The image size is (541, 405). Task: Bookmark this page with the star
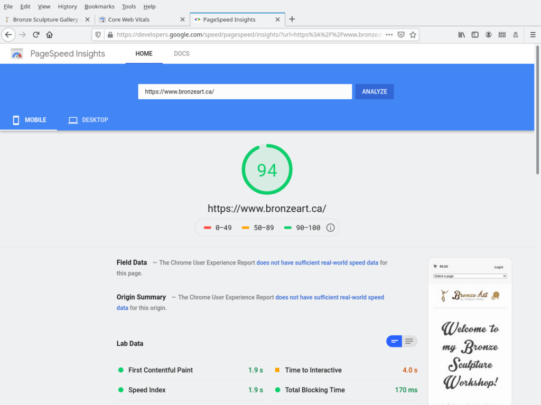point(413,34)
